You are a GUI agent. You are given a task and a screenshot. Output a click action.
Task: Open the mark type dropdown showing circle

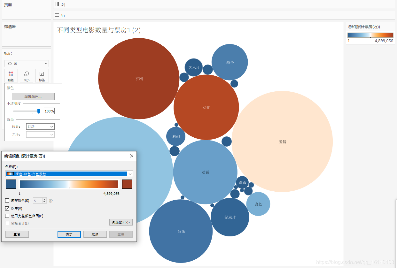pos(27,64)
